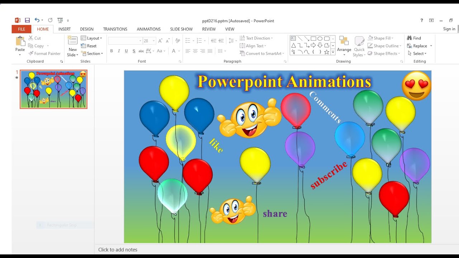Toggle Underline formatting
The height and width of the screenshot is (258, 459).
tap(126, 51)
